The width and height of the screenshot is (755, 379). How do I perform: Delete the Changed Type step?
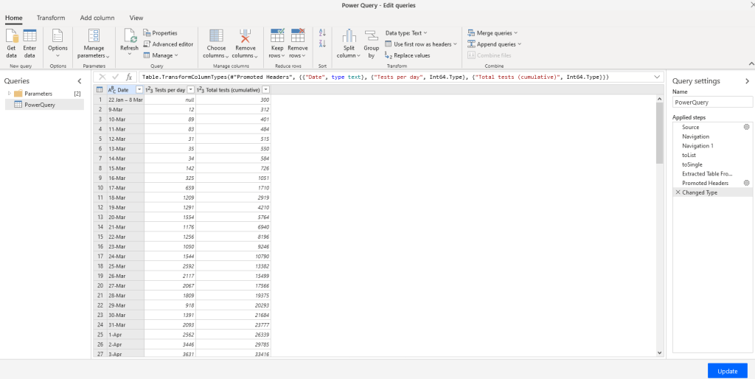pyautogui.click(x=678, y=192)
